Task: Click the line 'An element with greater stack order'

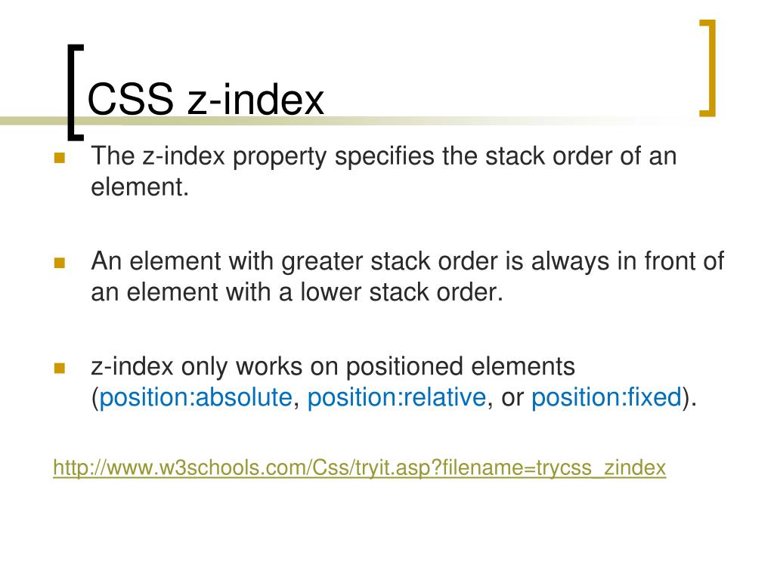Action: (x=407, y=261)
